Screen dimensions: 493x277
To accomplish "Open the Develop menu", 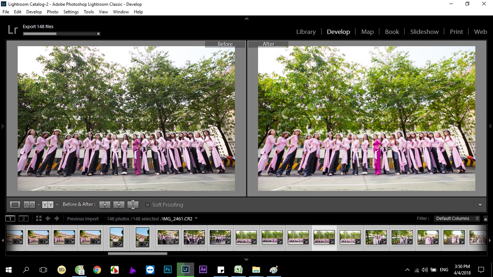I will coord(34,12).
